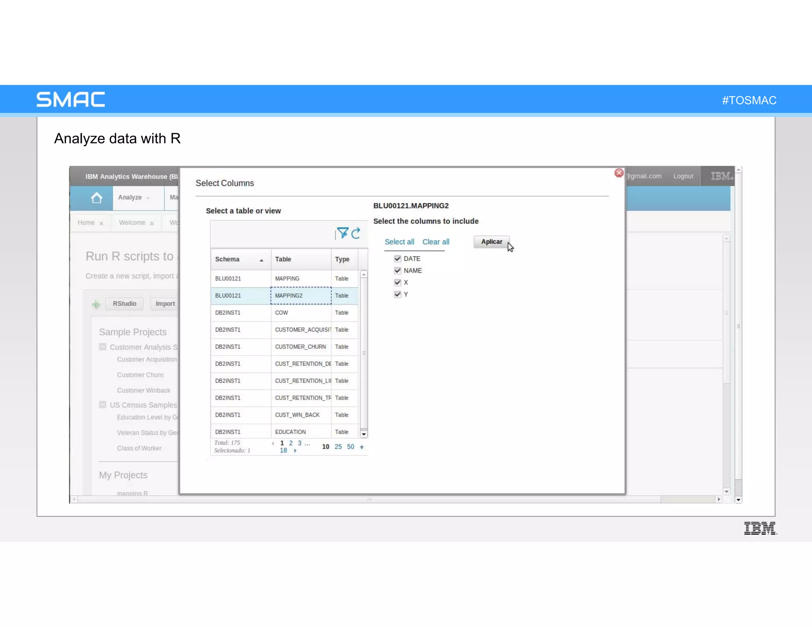Uncheck the Y column checkbox

point(397,294)
